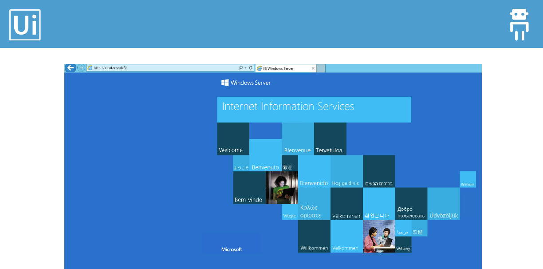Open a new blank tab button

point(321,68)
